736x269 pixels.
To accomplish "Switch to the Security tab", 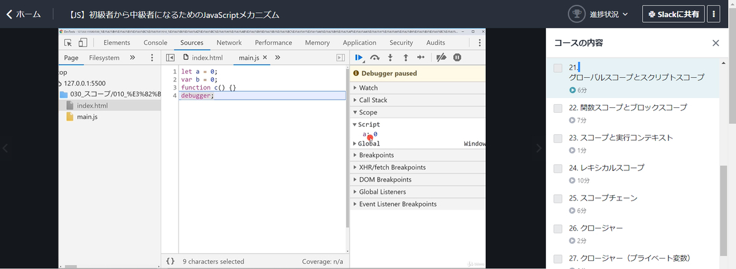I will [x=401, y=42].
